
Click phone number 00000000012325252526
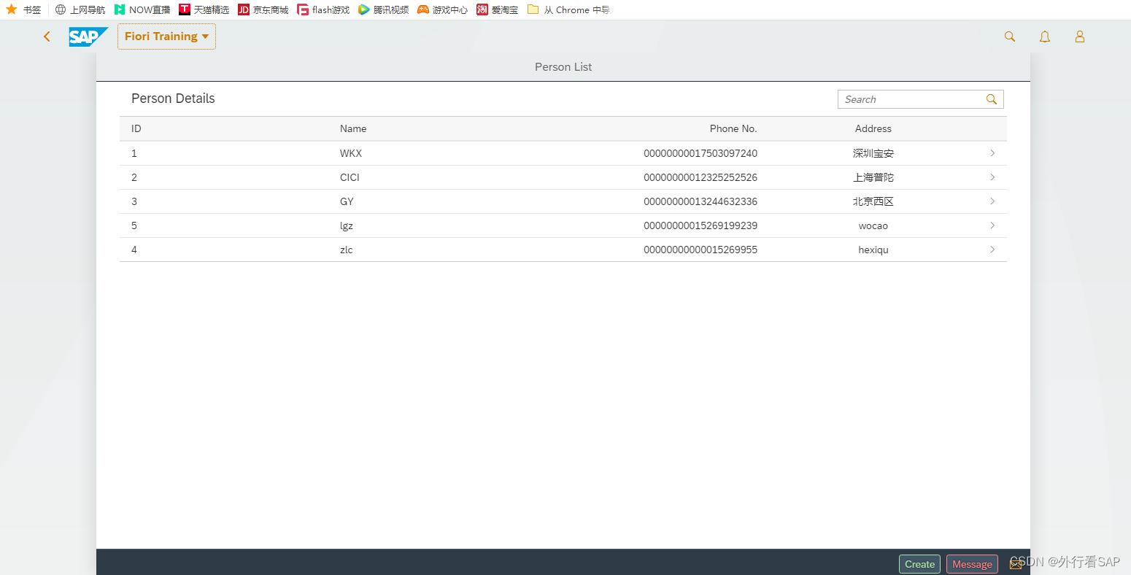(700, 177)
